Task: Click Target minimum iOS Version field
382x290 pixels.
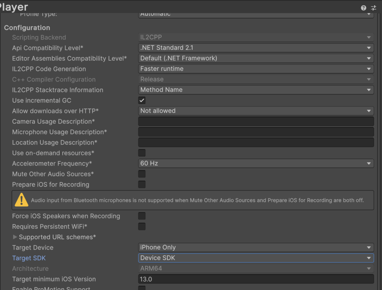Action: (x=256, y=279)
